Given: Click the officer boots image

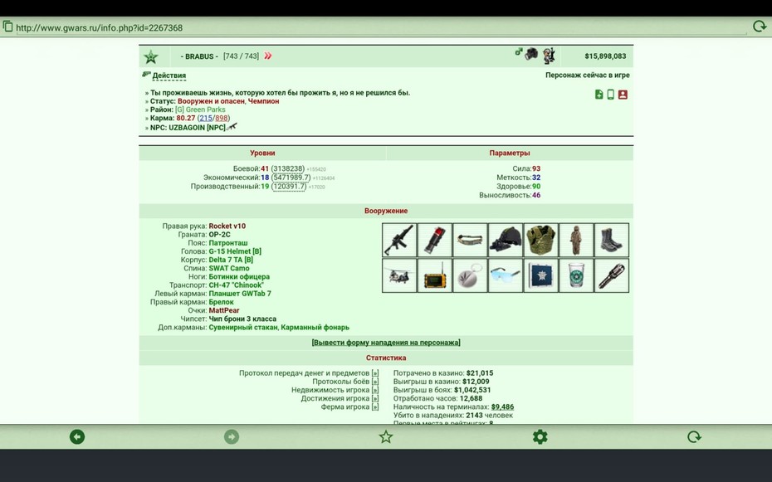Looking at the screenshot, I should 612,240.
